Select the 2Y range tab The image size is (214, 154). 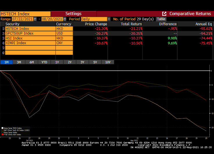tap(70, 62)
